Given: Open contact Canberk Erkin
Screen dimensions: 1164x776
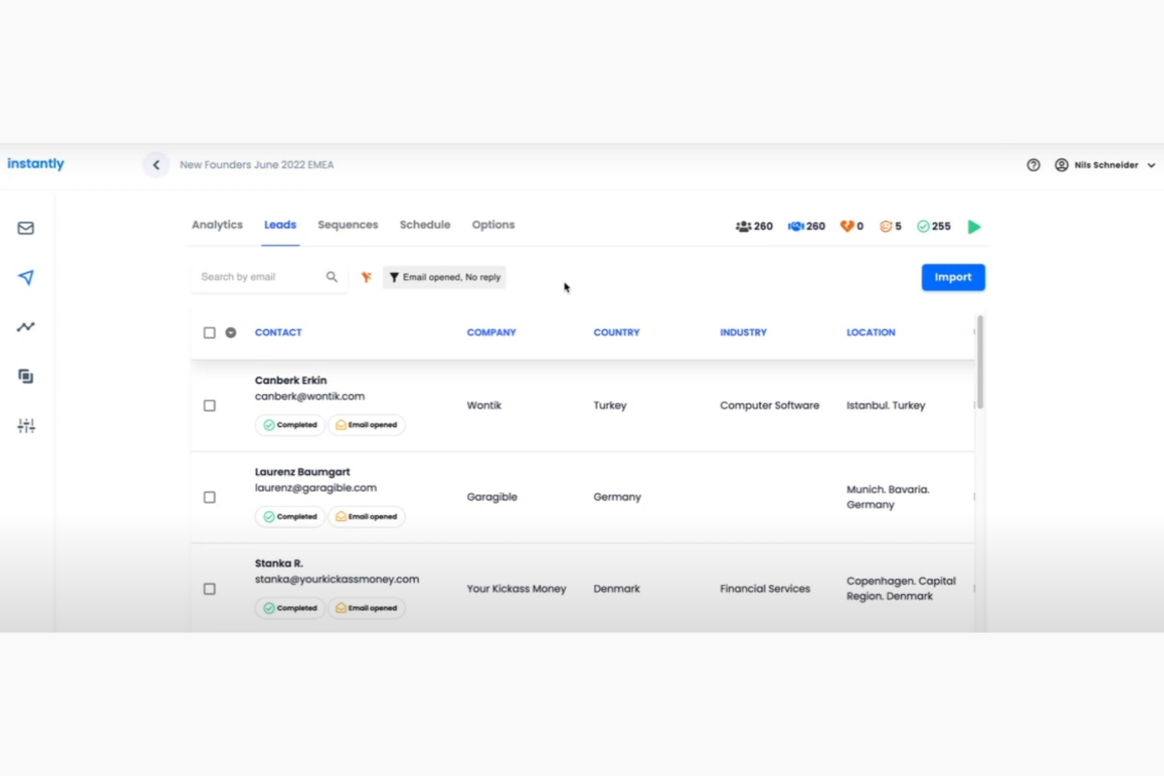Looking at the screenshot, I should click(291, 381).
